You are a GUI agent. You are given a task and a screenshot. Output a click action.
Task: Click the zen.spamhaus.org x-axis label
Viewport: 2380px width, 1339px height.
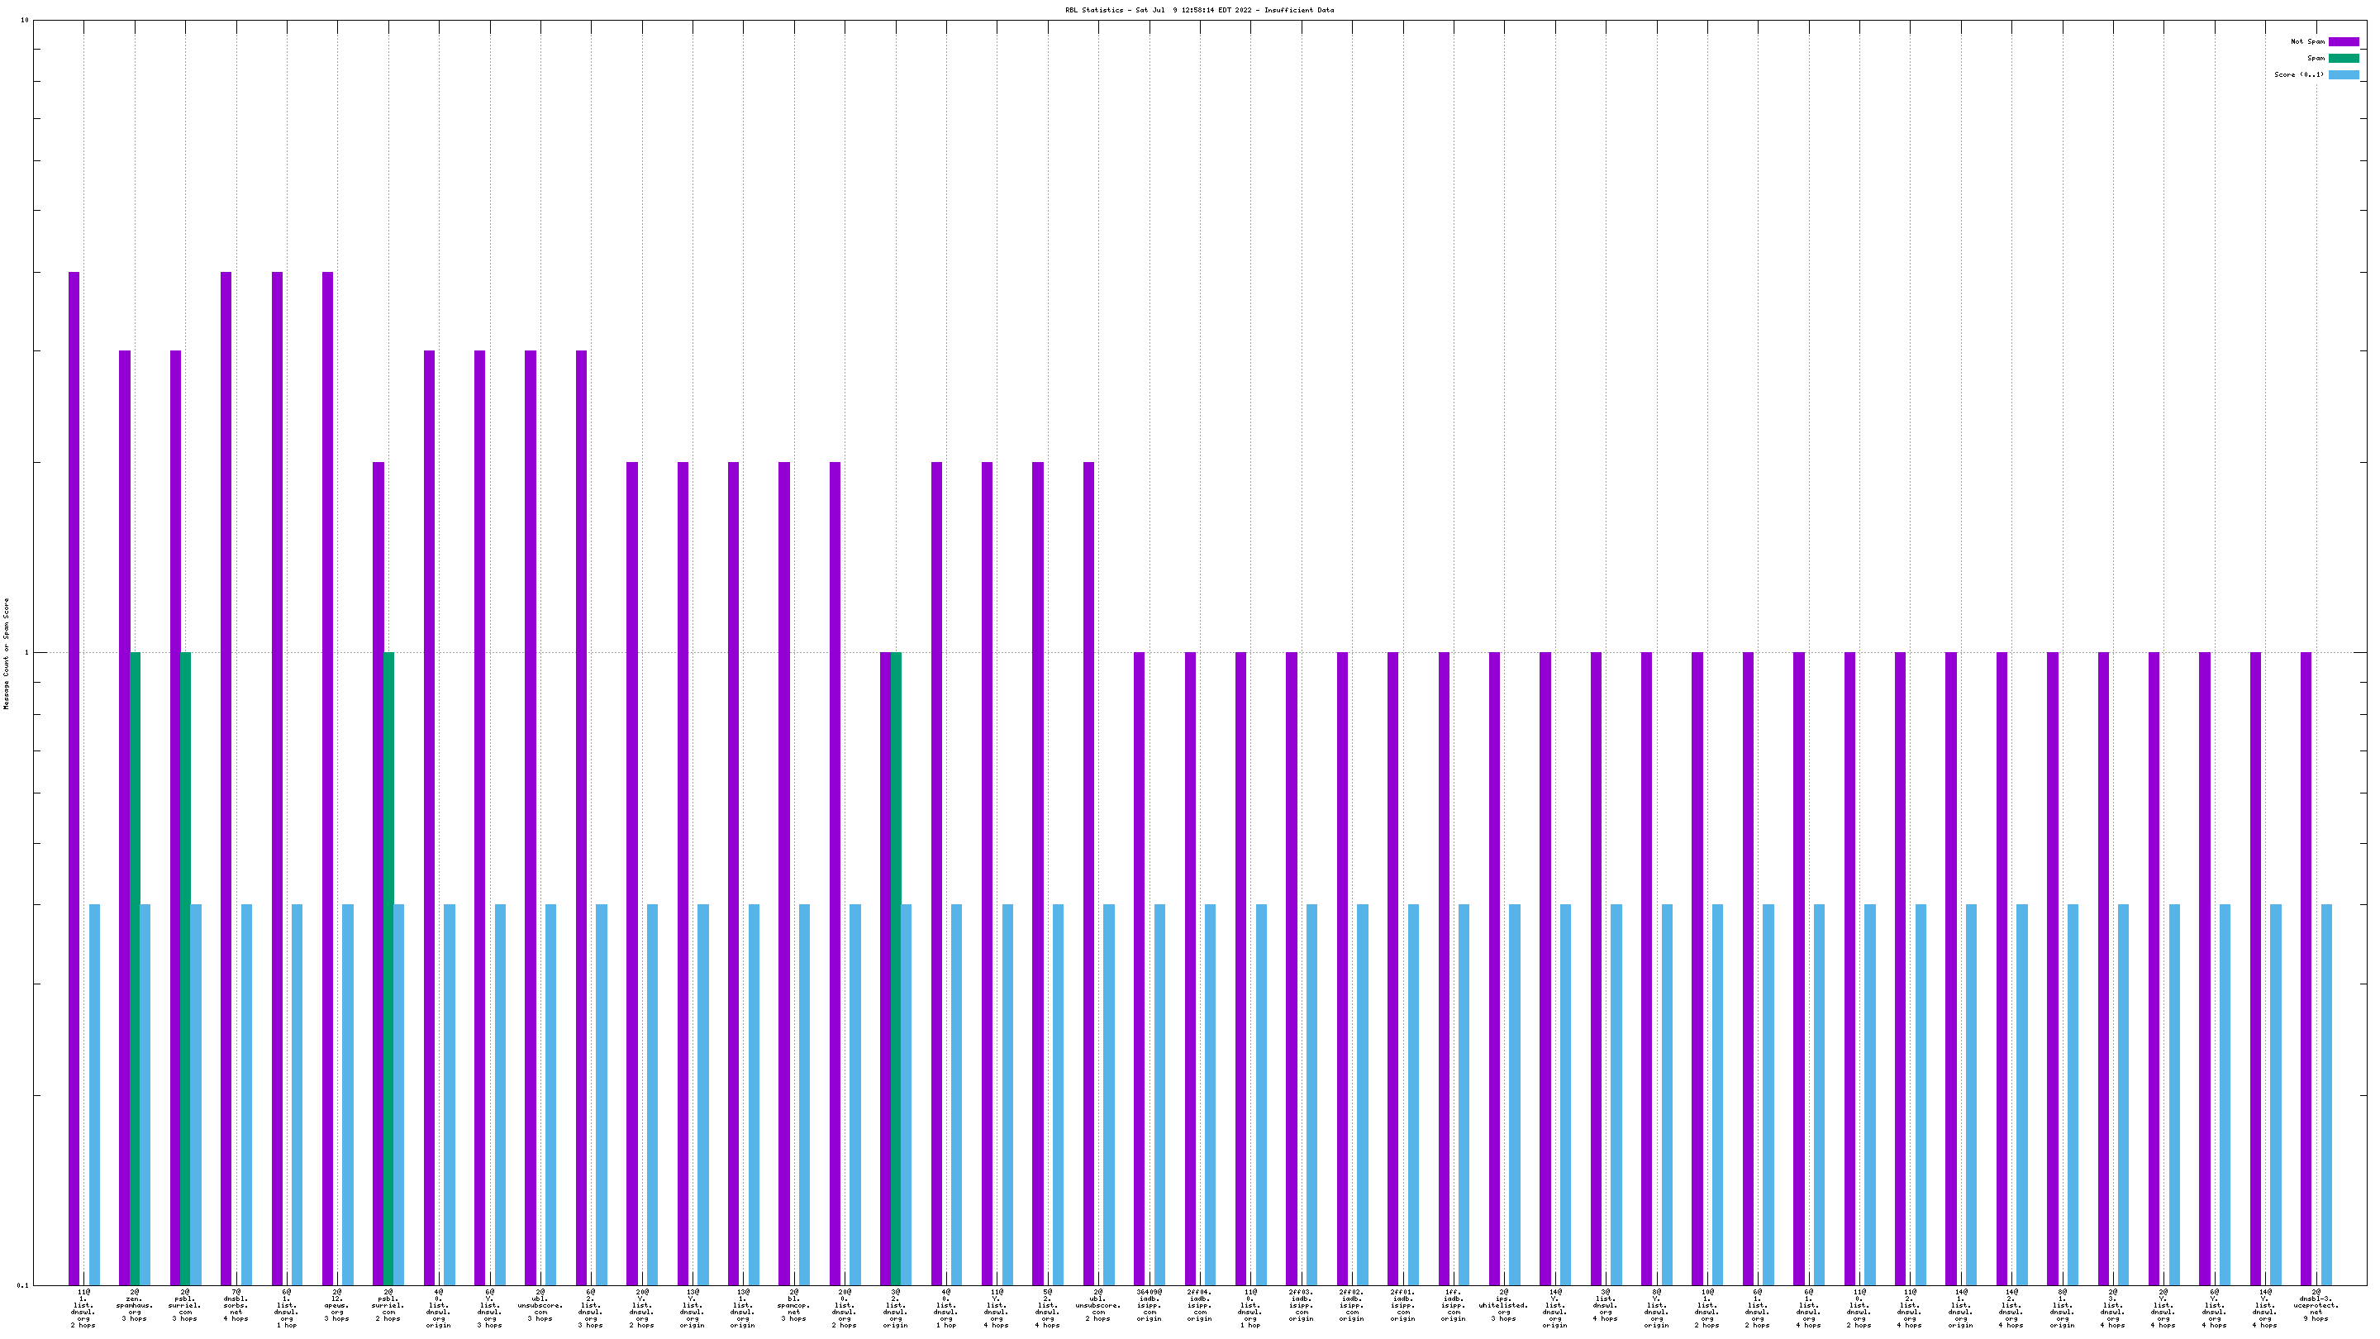(135, 1308)
